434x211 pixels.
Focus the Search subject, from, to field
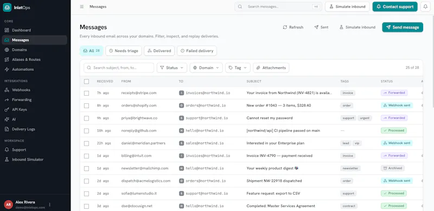pos(119,68)
